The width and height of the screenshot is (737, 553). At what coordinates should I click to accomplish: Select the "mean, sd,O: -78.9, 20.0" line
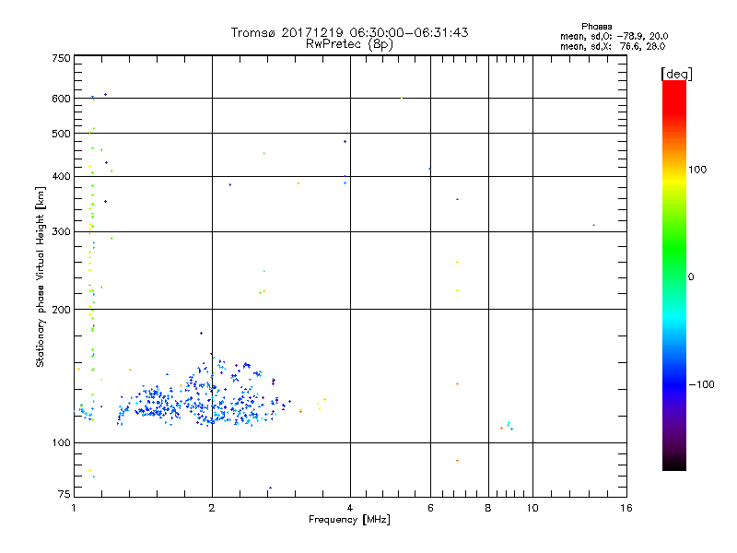(614, 36)
